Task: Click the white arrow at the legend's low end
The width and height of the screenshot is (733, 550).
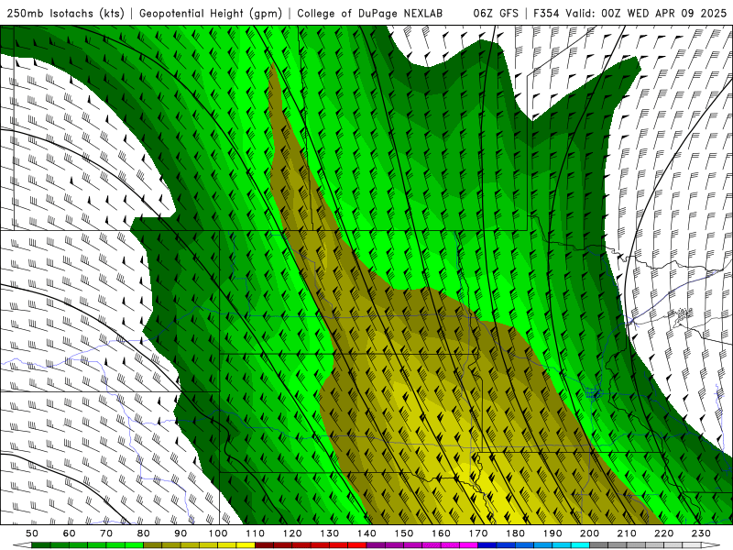Action: pos(22,545)
